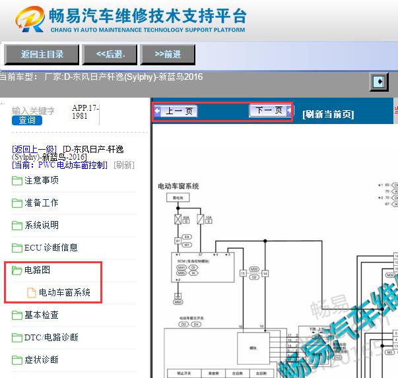This screenshot has width=398, height=378.
Task: Click the folder icon beside 准备工作
Action: tap(17, 203)
